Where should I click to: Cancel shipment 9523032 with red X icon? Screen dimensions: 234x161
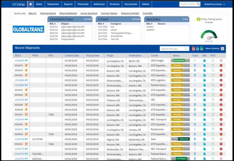[221, 75]
